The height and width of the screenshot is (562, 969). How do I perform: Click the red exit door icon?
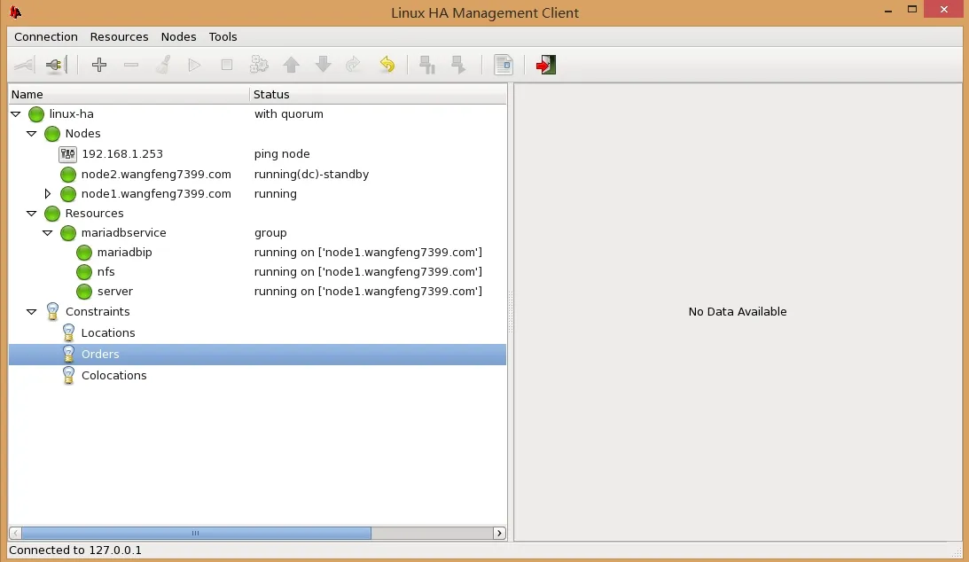click(x=546, y=65)
